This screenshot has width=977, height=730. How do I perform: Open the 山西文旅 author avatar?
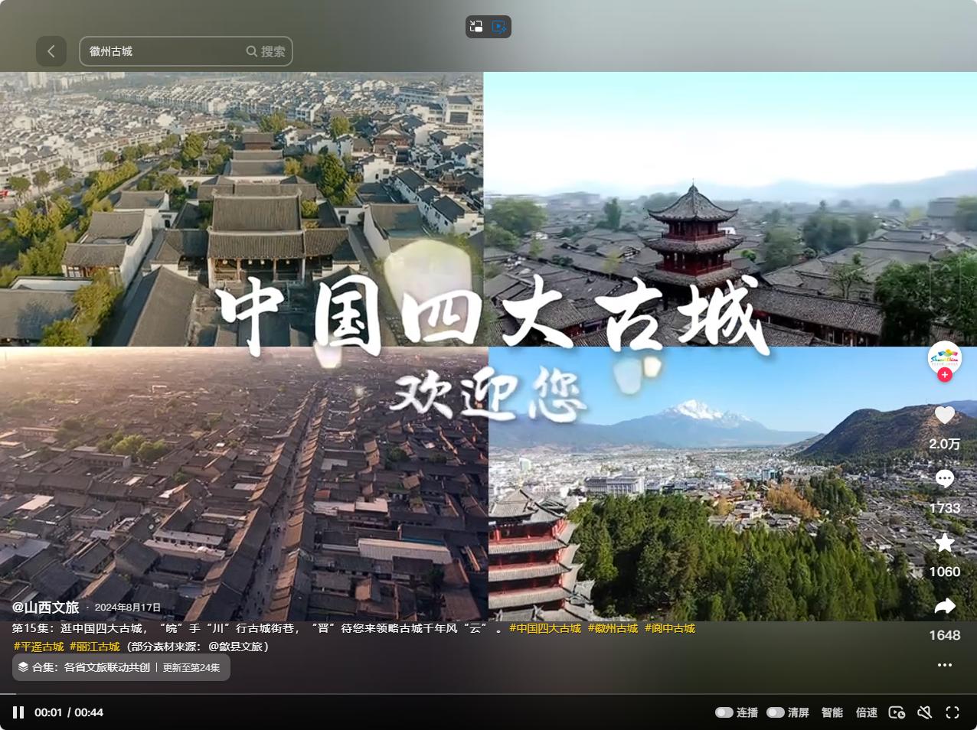[944, 357]
